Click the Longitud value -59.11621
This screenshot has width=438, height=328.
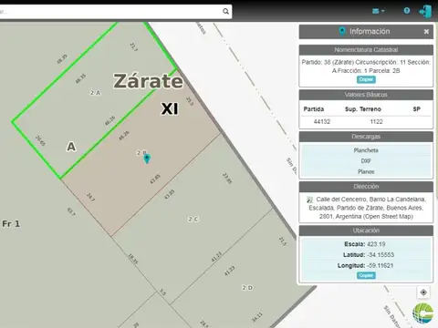tap(381, 265)
